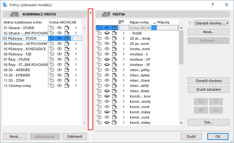
Task: Click the Hide selected layers eye button
Action: coord(216,110)
